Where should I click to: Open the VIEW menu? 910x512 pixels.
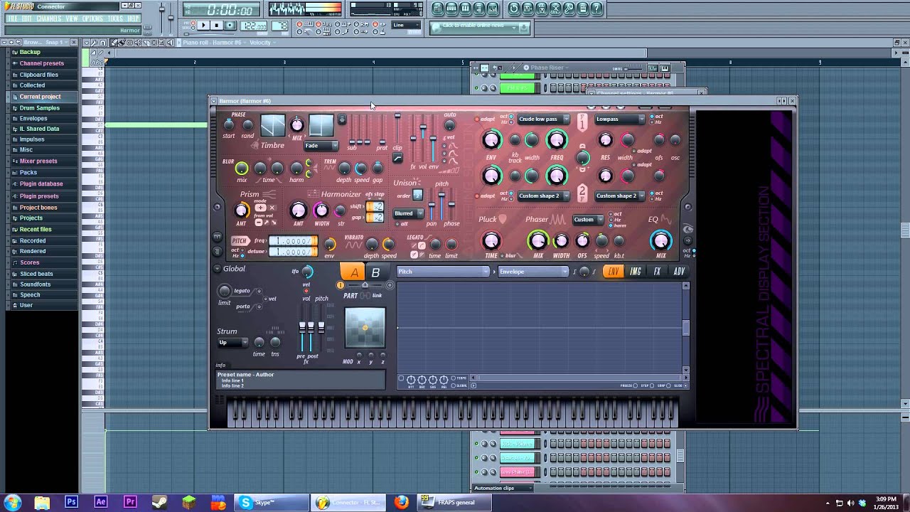[x=72, y=18]
